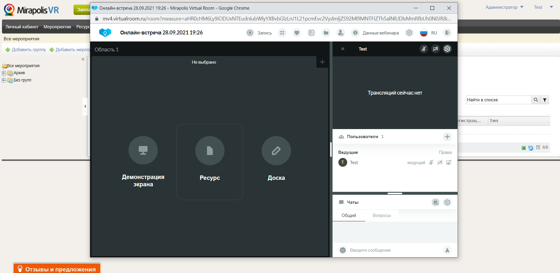This screenshot has height=273, width=560.
Task: Open the notes/polls icon in top toolbar
Action: [311, 33]
